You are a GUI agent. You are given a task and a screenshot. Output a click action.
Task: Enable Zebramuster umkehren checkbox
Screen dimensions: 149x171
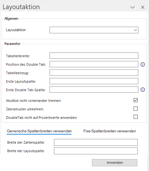point(136,109)
